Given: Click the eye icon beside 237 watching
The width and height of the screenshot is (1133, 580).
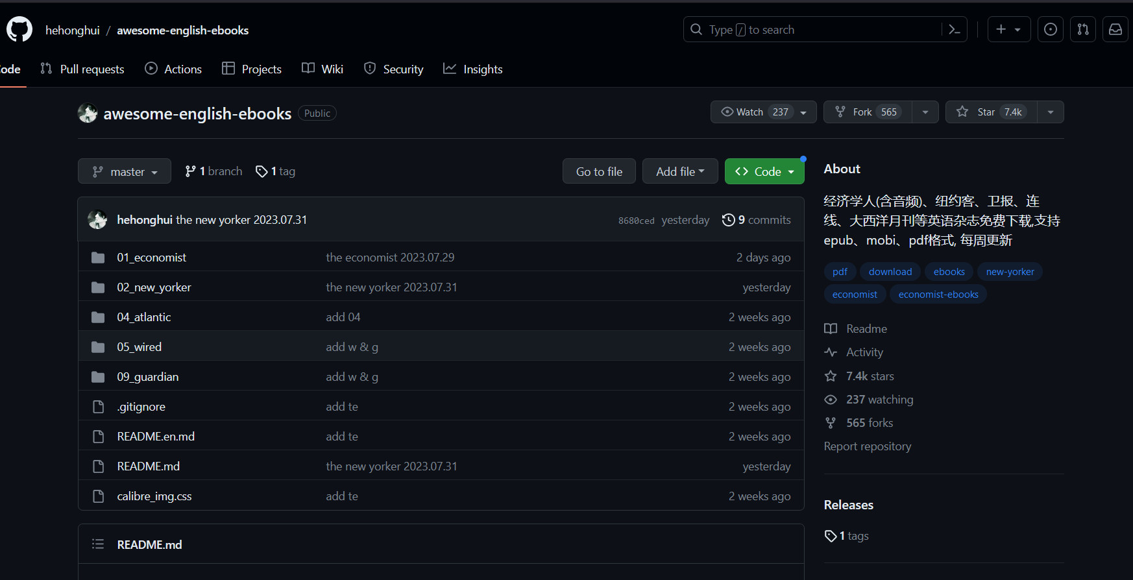Looking at the screenshot, I should click(831, 400).
